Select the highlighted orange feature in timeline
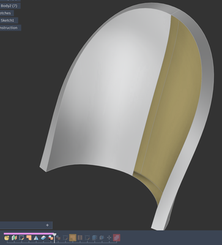Viewport: 222px width, 245px height. coord(73,238)
